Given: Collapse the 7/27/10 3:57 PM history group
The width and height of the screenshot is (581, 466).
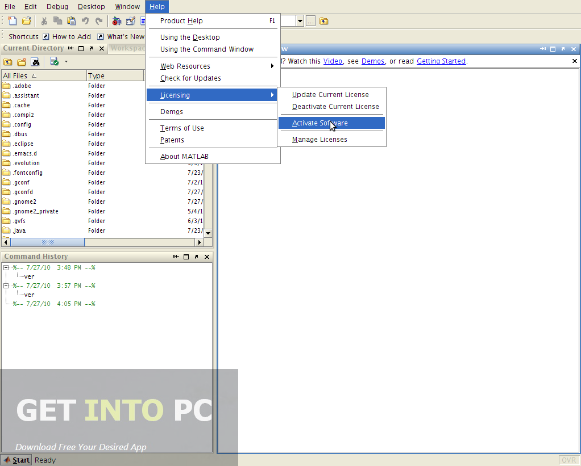Looking at the screenshot, I should [6, 286].
